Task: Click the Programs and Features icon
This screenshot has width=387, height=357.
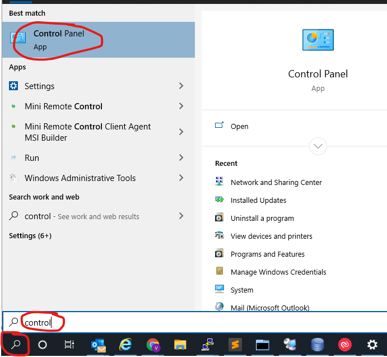Action: (x=219, y=253)
